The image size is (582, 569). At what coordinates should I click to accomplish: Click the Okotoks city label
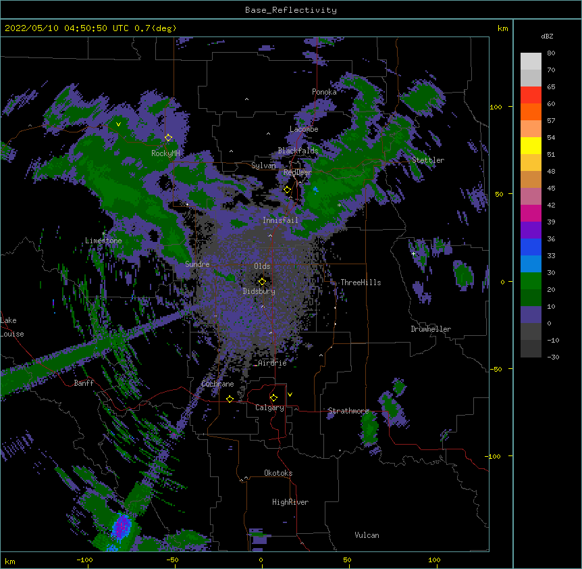point(278,473)
